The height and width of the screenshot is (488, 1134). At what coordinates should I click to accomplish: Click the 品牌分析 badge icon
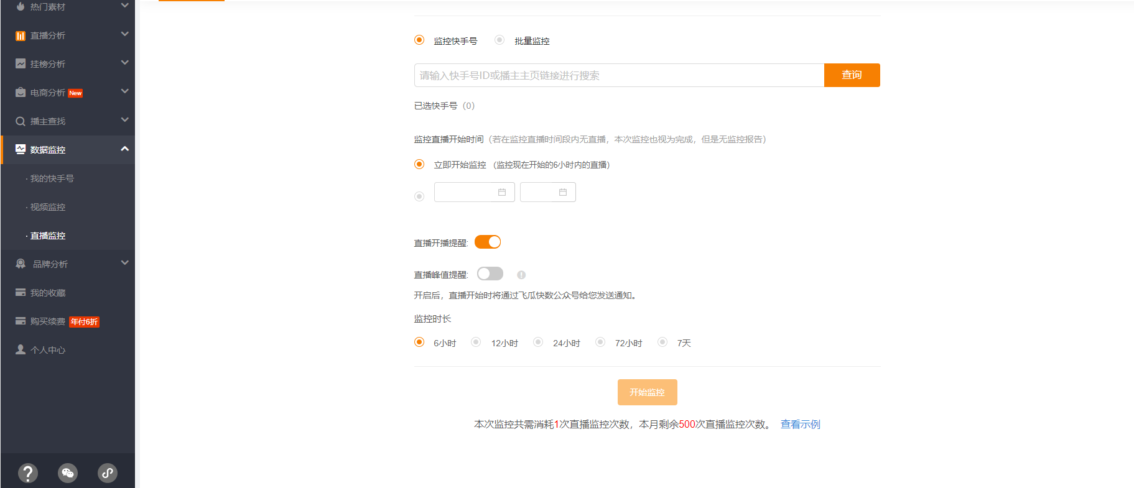[21, 264]
